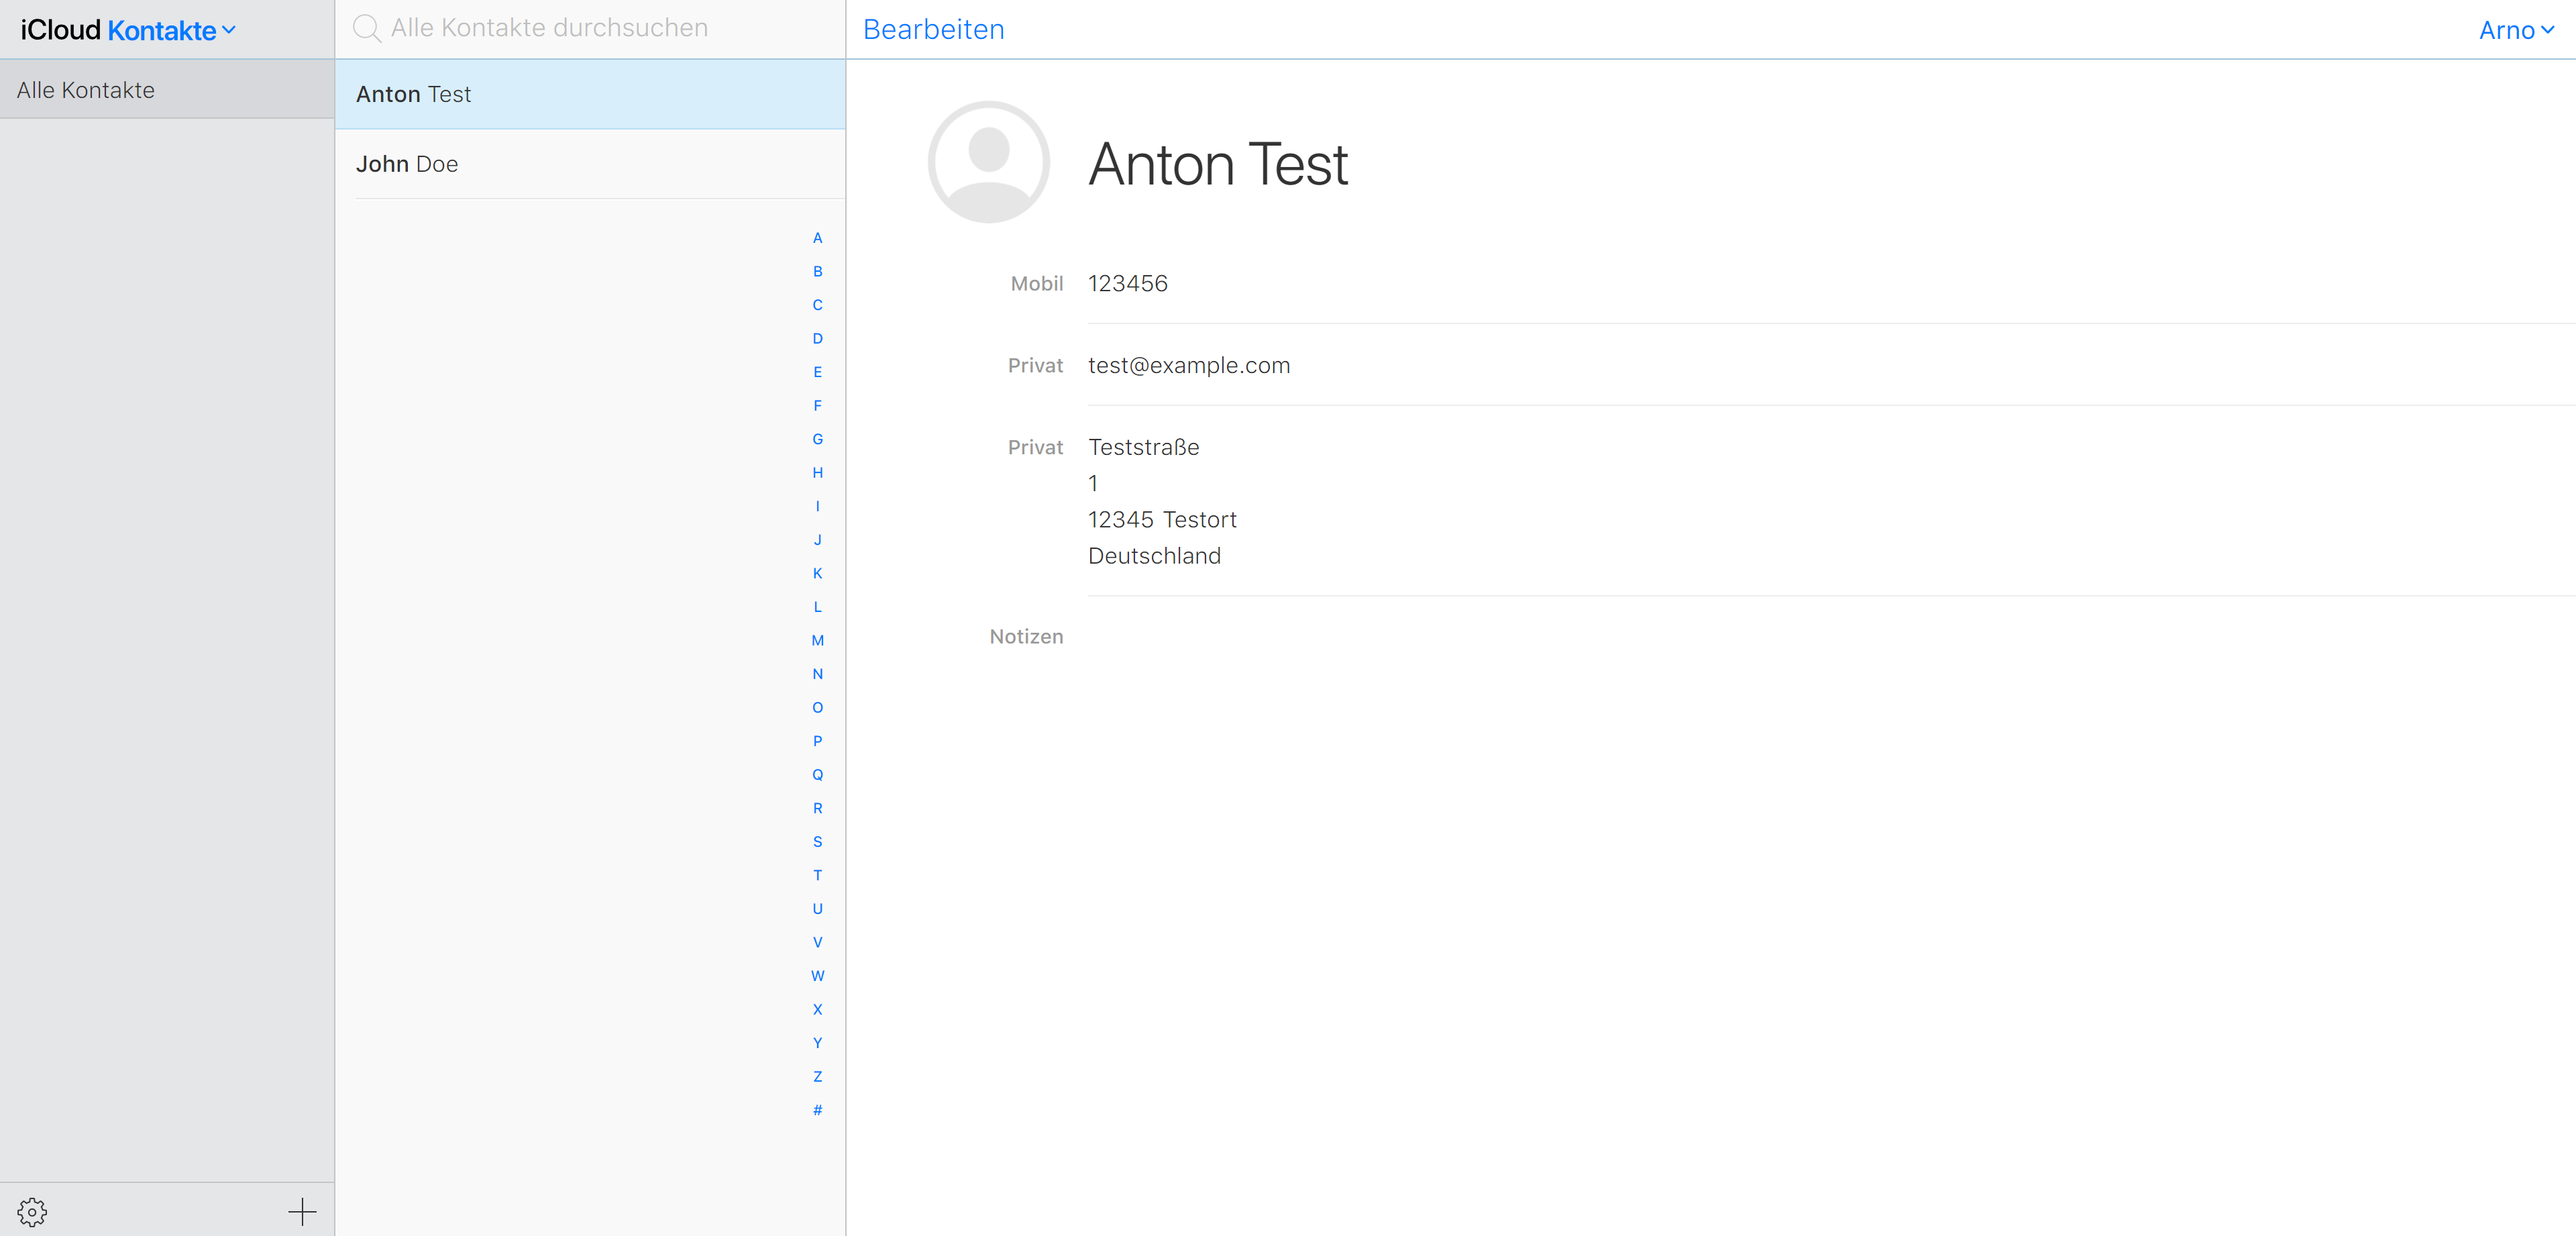Select Anton Test in contact list
Viewport: 2576px width, 1236px height.
(x=413, y=94)
